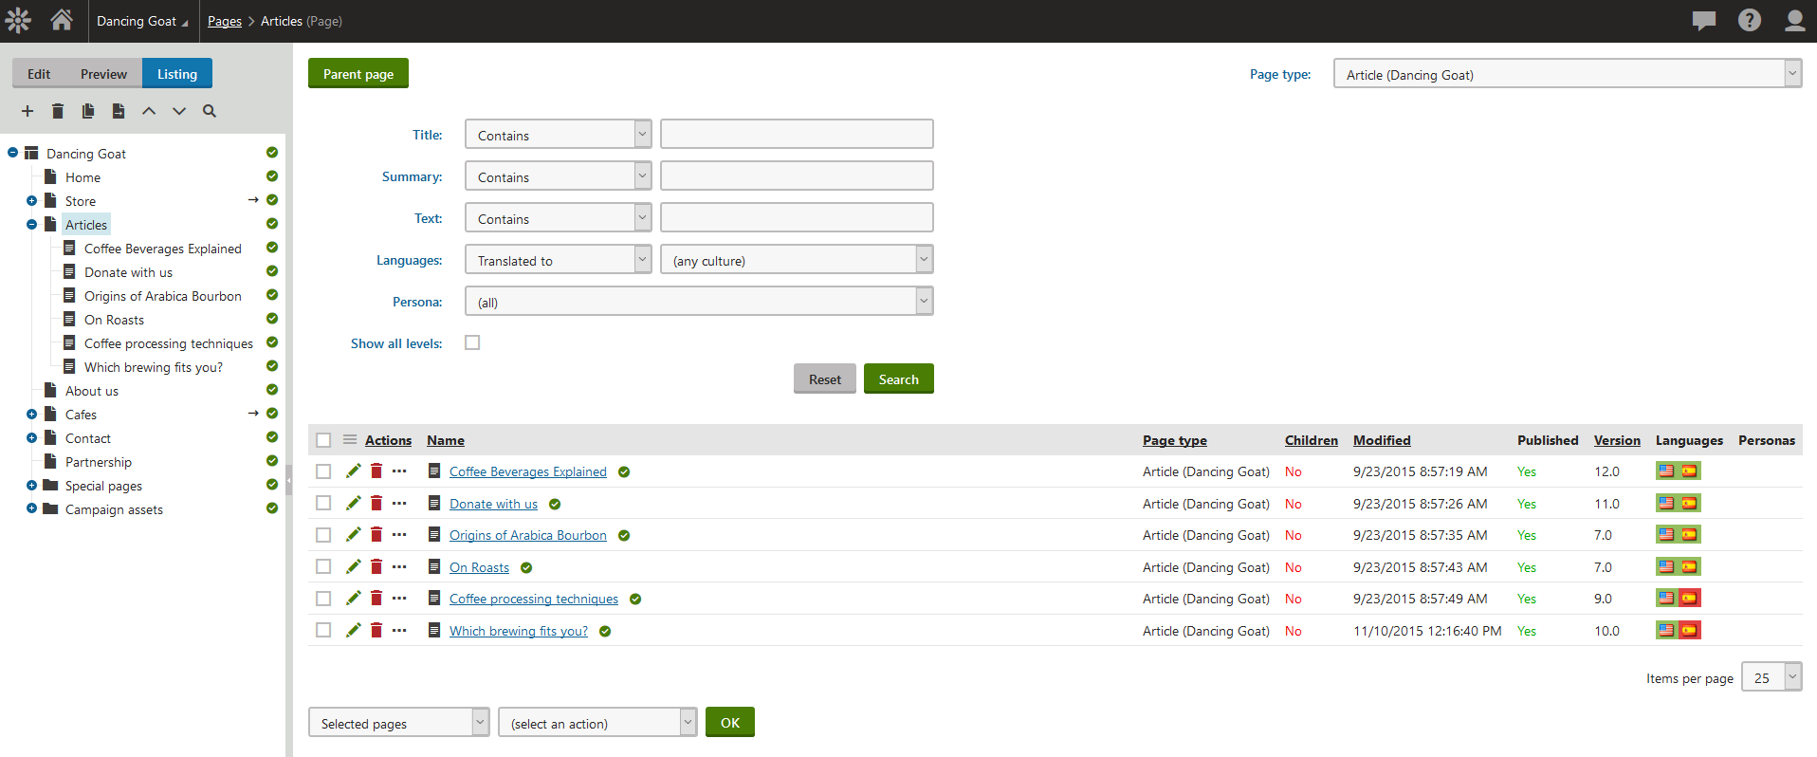Move page up with the up arrow
The width and height of the screenshot is (1817, 757).
149,111
